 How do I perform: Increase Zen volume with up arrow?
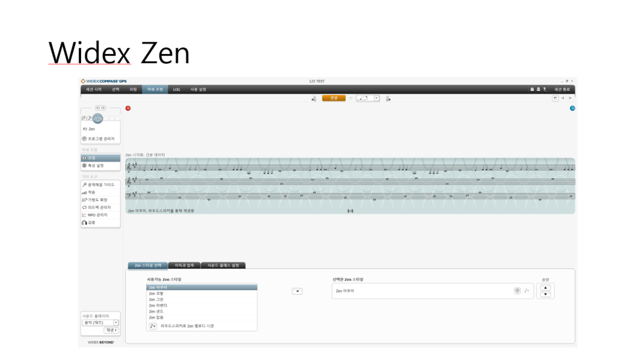click(x=546, y=287)
